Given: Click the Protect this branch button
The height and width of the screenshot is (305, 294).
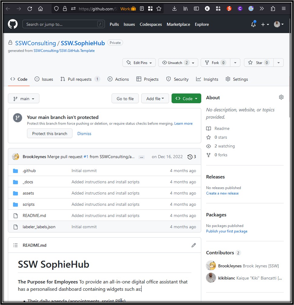Looking at the screenshot, I should pos(50,134).
